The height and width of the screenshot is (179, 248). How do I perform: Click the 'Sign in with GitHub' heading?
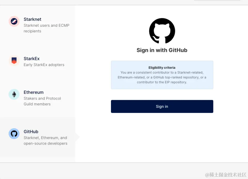[x=162, y=50]
